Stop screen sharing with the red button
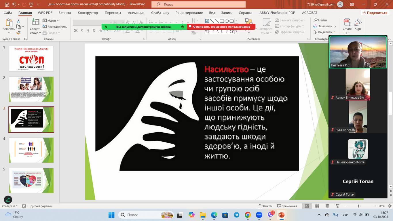The width and height of the screenshot is (393, 221). coord(221,27)
